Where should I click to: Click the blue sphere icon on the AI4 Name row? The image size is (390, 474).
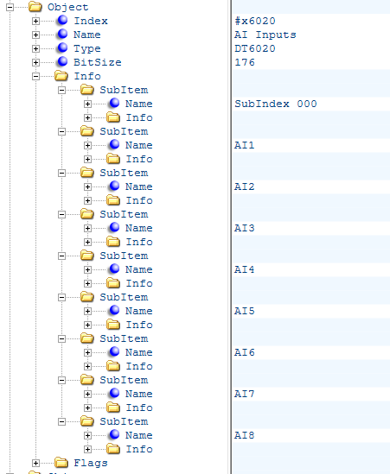pyautogui.click(x=114, y=269)
